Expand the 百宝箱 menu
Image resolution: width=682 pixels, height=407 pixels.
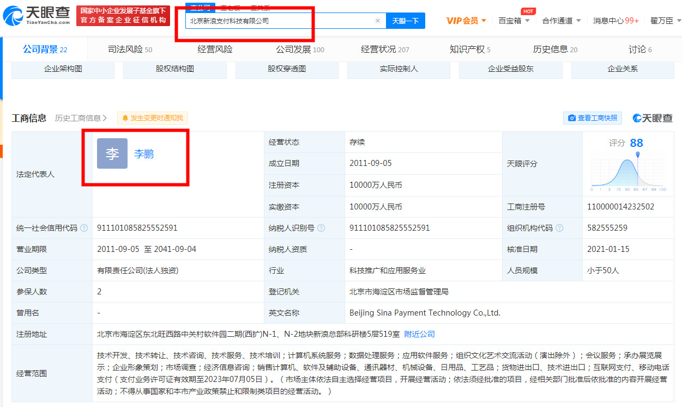pos(514,21)
